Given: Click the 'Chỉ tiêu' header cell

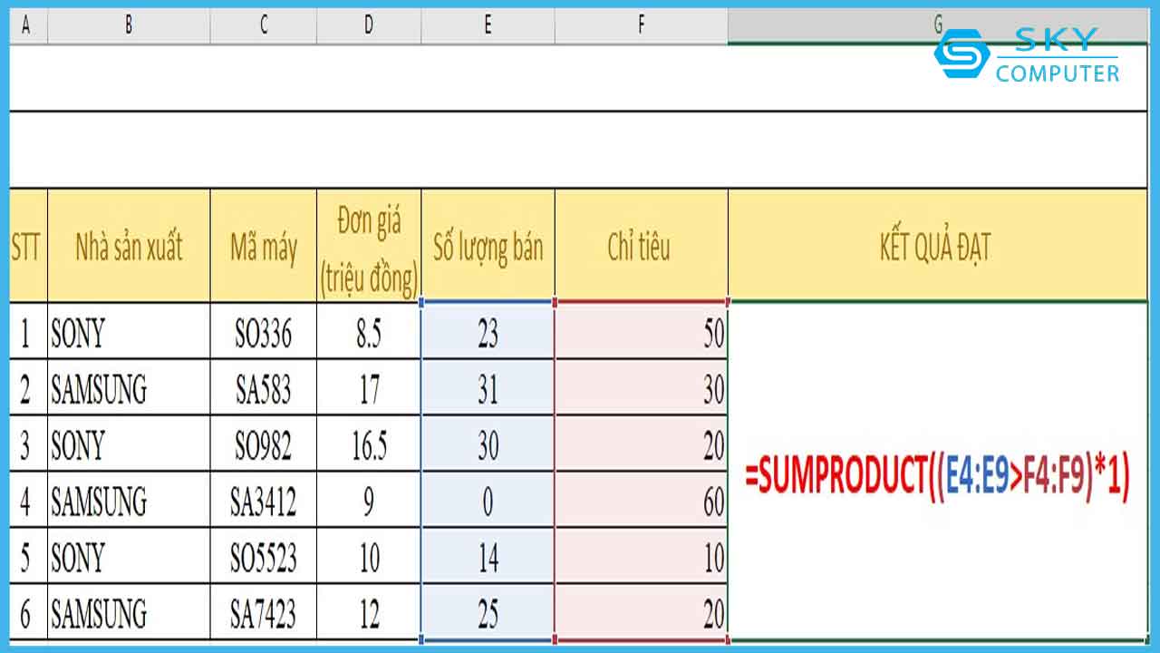Looking at the screenshot, I should click(642, 246).
